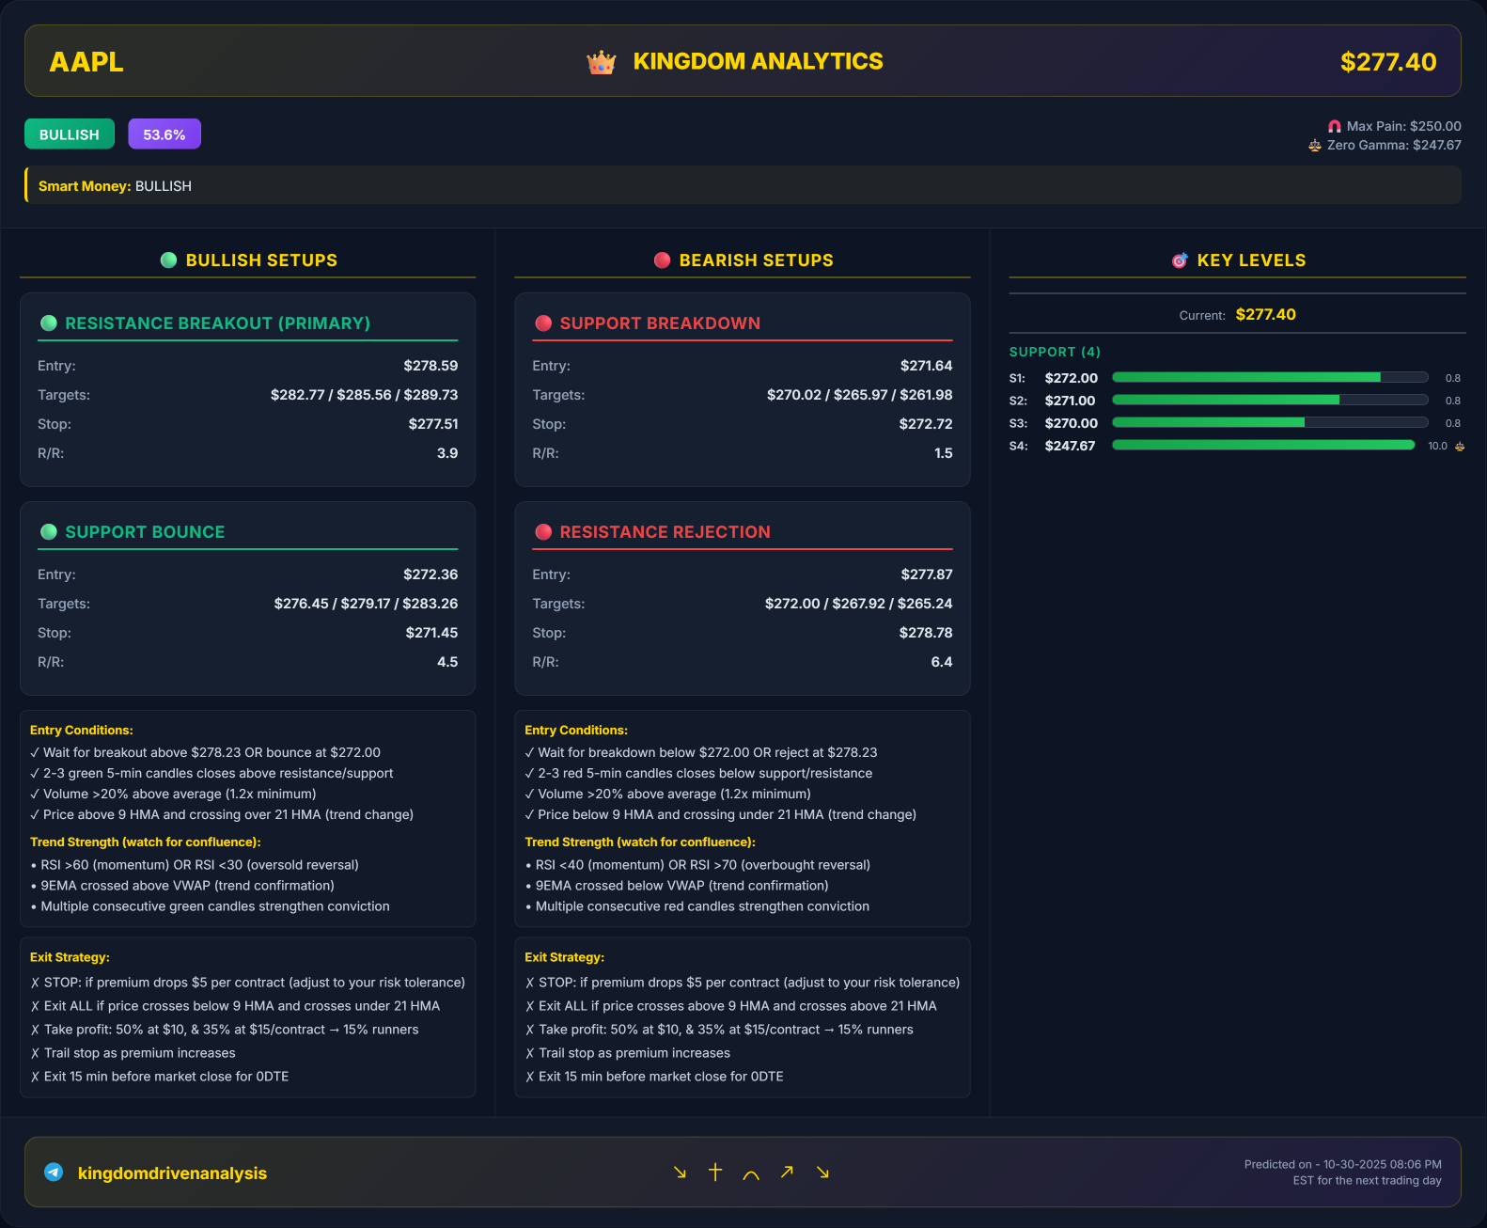Viewport: 1487px width, 1228px height.
Task: Click the 53.6% confidence badge
Action: point(164,134)
